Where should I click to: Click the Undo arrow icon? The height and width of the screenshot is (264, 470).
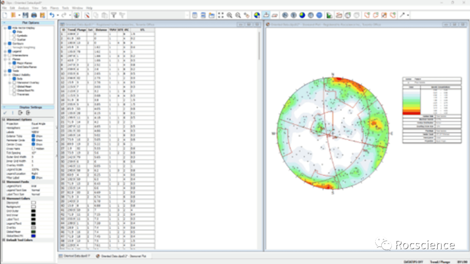click(x=52, y=15)
